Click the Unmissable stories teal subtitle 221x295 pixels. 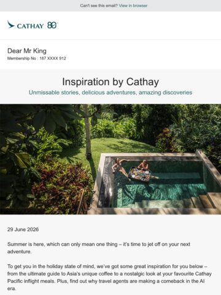[x=110, y=92]
